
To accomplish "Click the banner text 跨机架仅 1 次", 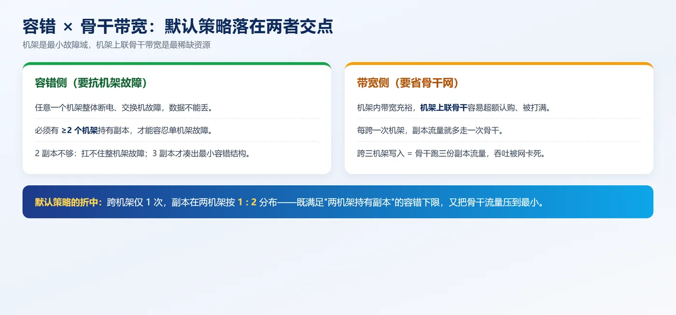I will point(135,202).
